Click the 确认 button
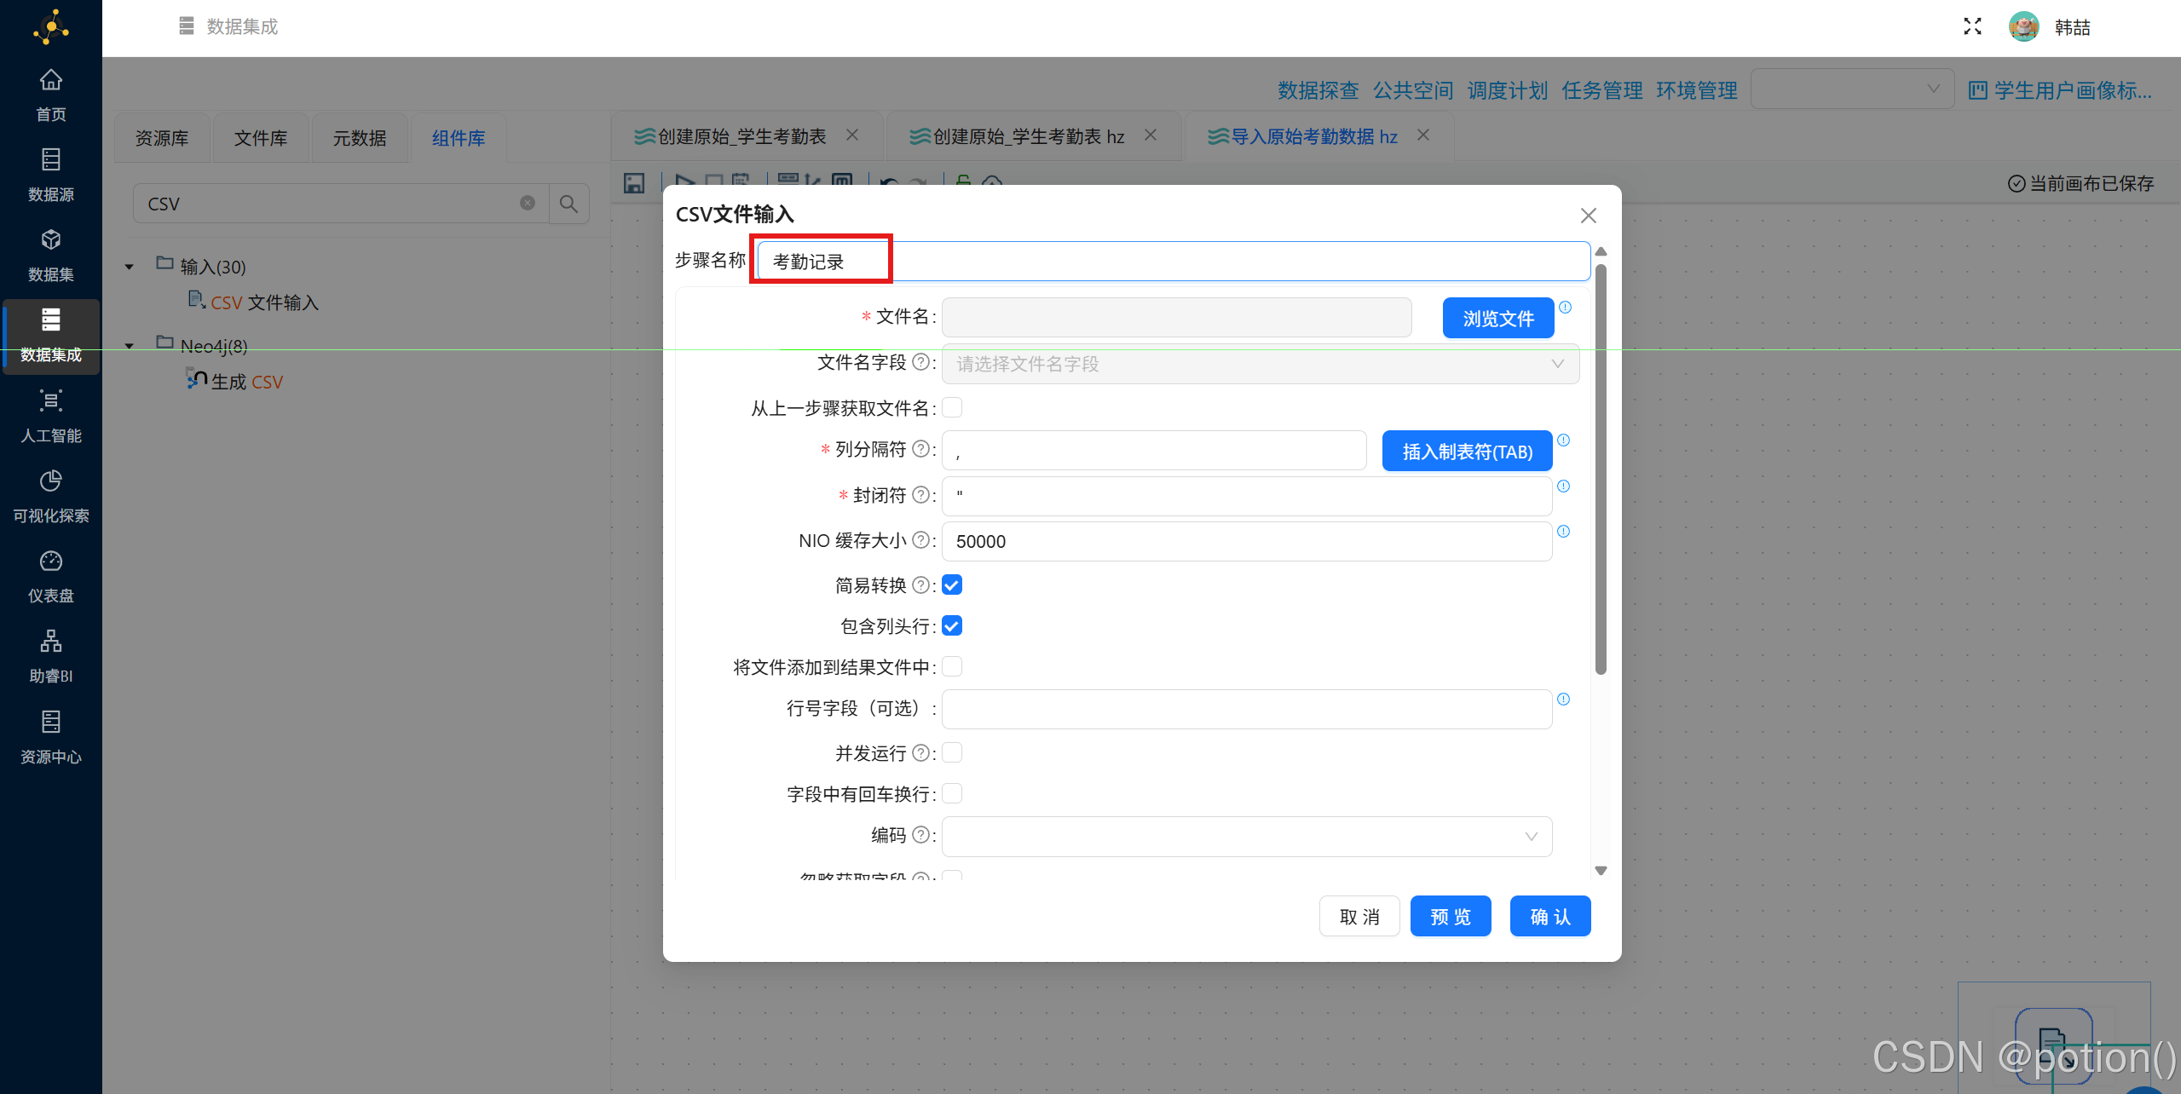Image resolution: width=2181 pixels, height=1094 pixels. tap(1550, 916)
